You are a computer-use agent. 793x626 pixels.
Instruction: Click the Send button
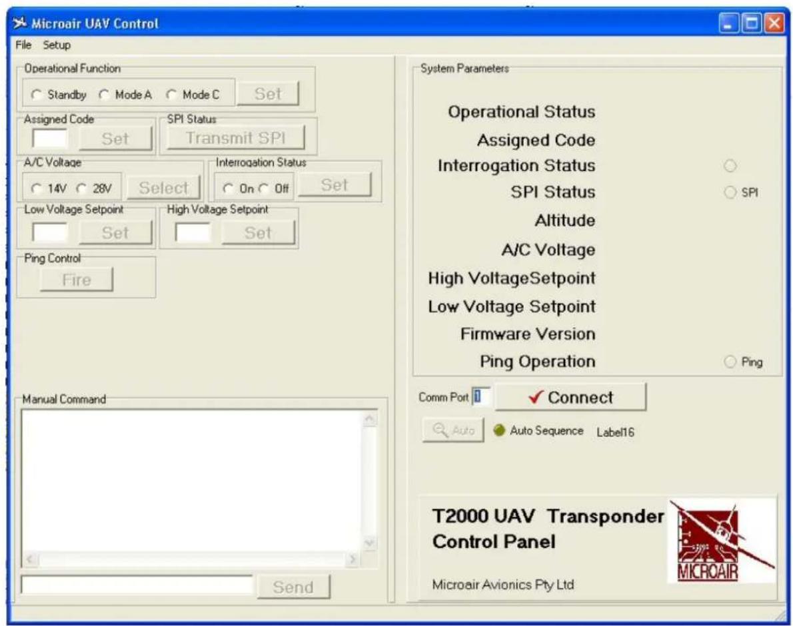(x=293, y=587)
